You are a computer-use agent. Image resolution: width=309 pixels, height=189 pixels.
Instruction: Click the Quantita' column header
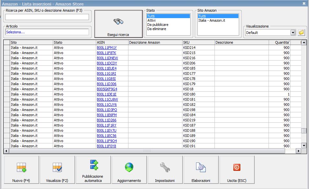280,42
